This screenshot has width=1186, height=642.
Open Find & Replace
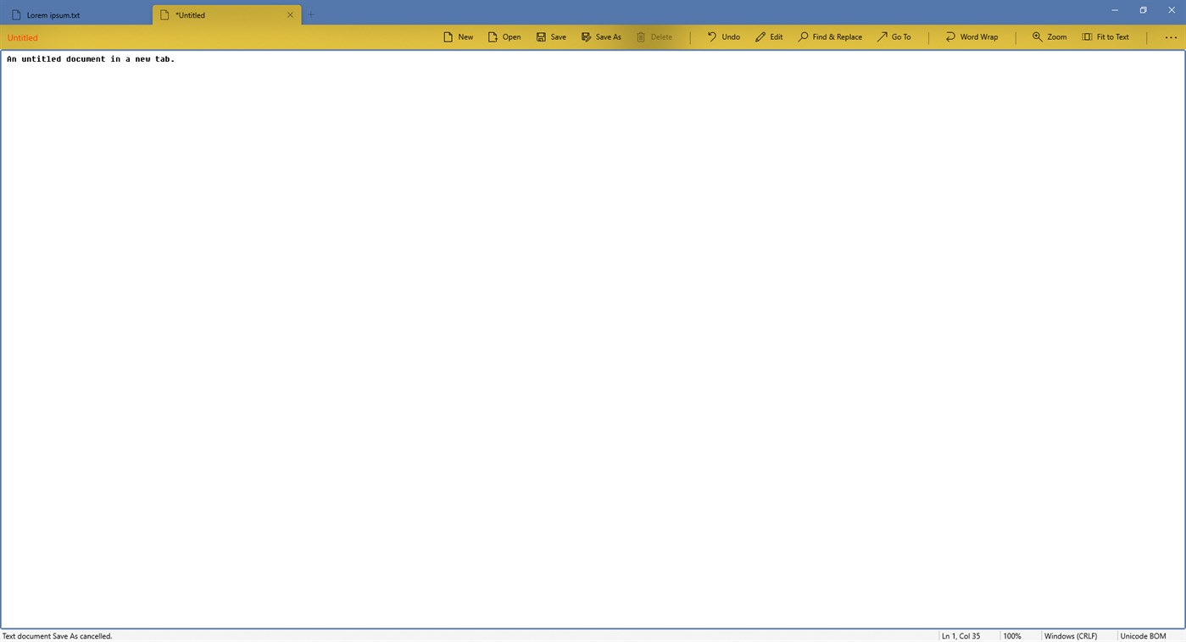coord(830,36)
